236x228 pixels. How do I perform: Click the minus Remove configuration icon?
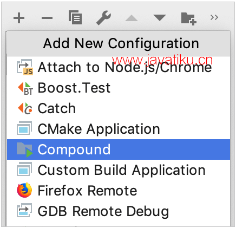pos(47,18)
